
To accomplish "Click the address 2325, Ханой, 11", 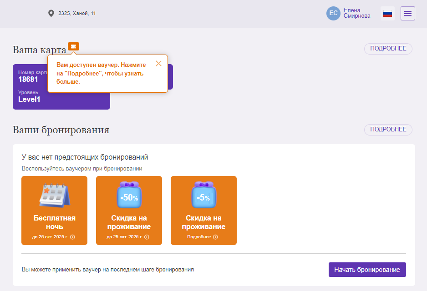I will pos(77,13).
